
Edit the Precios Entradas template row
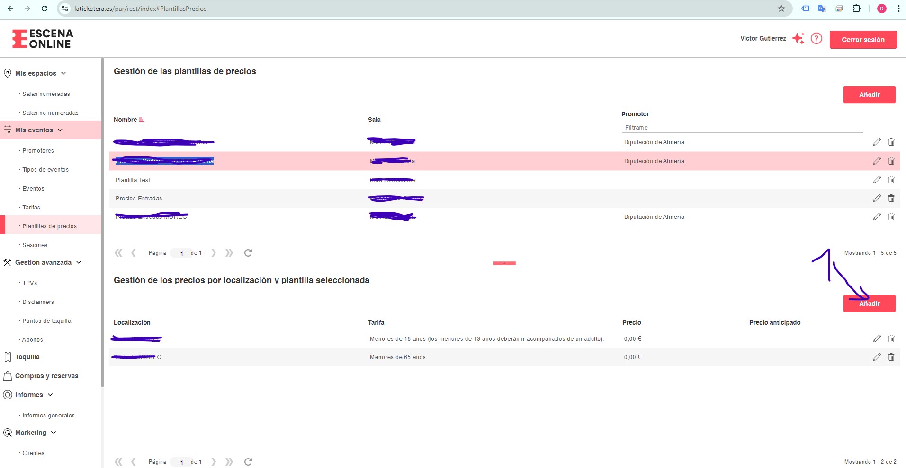click(x=877, y=198)
